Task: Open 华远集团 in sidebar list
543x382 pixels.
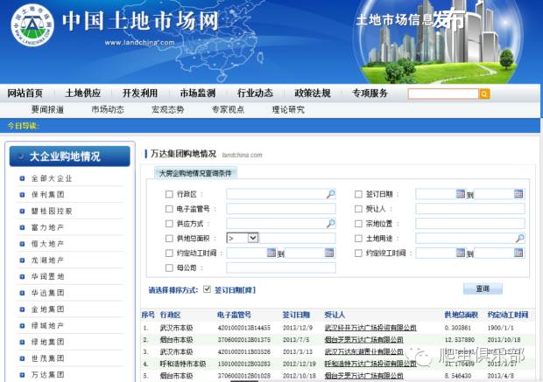Action: pos(47,293)
